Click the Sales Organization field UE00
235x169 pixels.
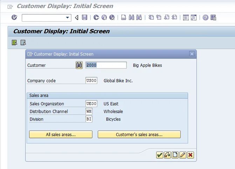pos(91,104)
